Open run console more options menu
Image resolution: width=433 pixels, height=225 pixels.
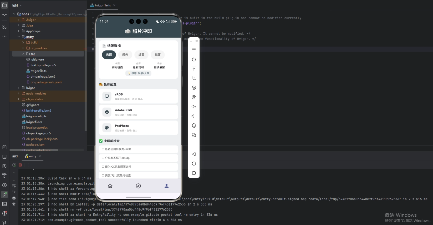click(x=28, y=165)
